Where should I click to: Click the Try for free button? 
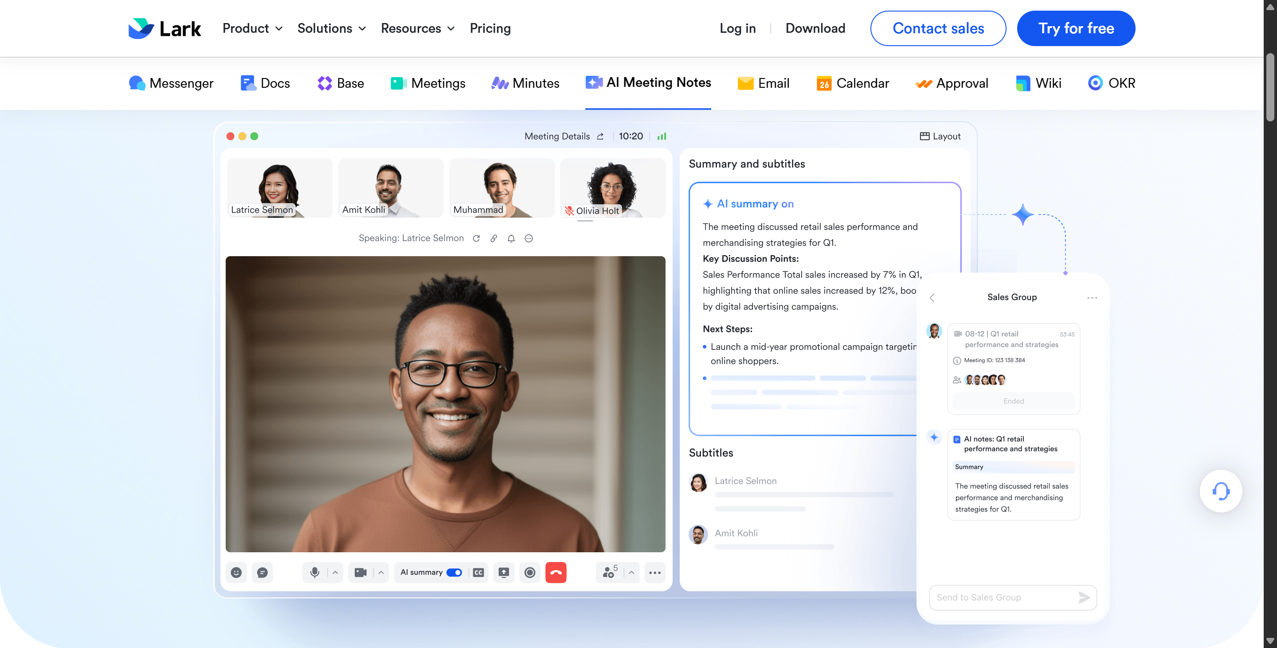coord(1075,28)
